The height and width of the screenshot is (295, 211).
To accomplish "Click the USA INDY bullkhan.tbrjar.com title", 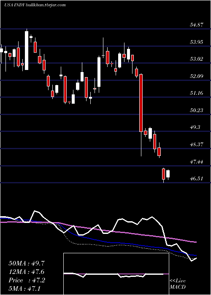I will (35, 5).
